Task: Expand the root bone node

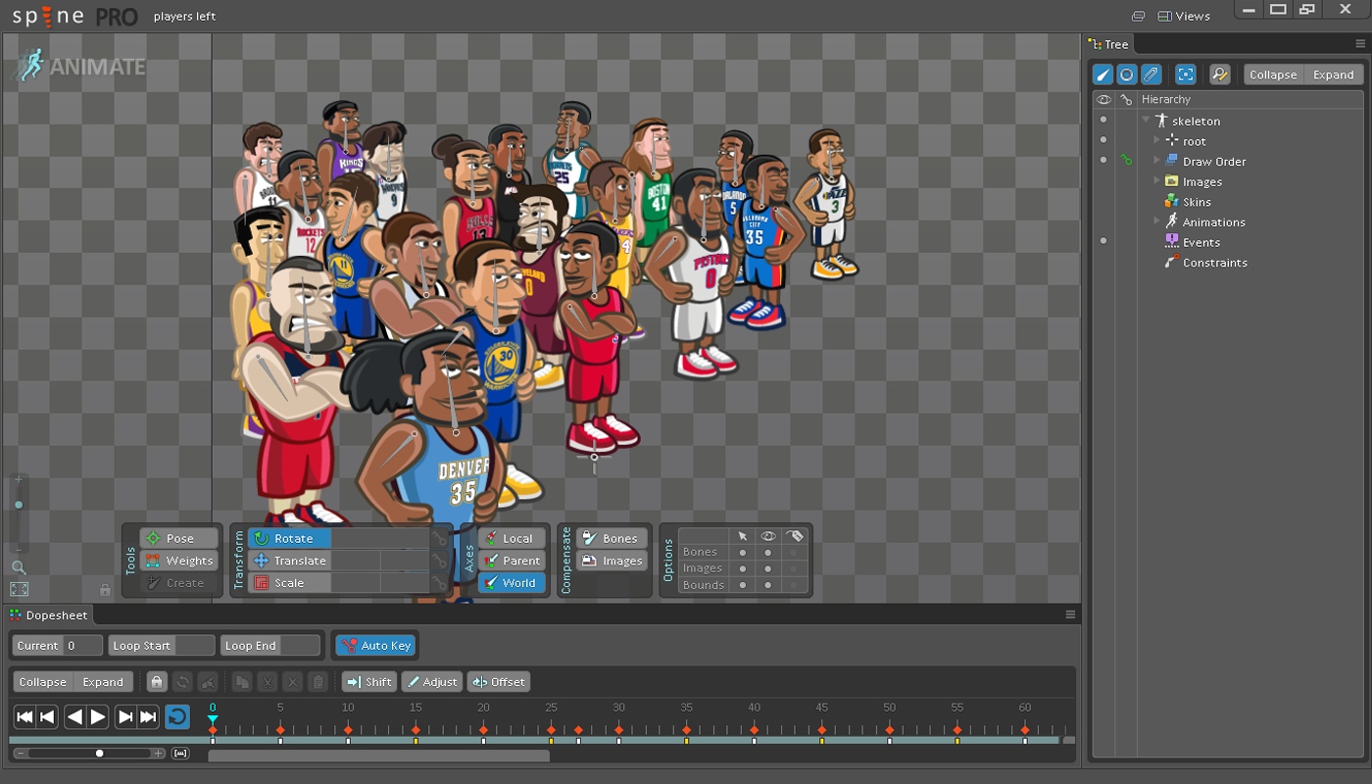Action: click(x=1156, y=141)
